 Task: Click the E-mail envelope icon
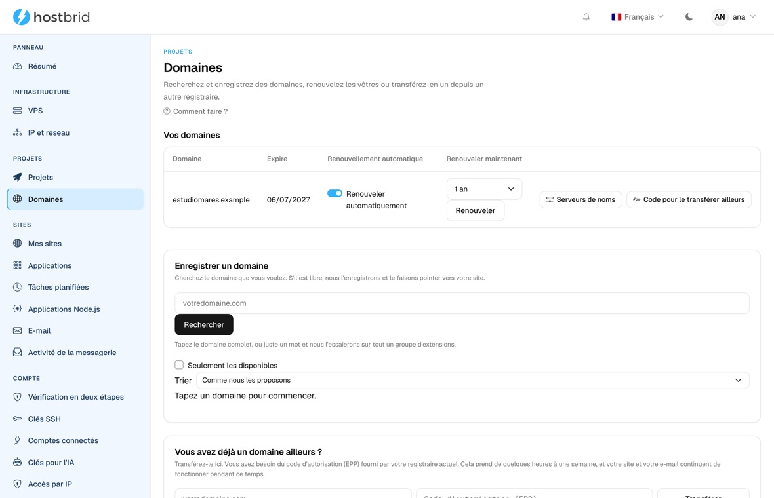17,330
